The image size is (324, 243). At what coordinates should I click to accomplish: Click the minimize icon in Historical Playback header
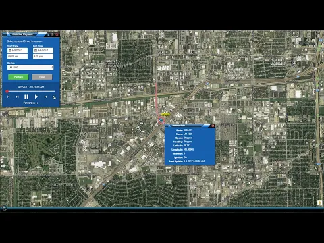[53, 34]
